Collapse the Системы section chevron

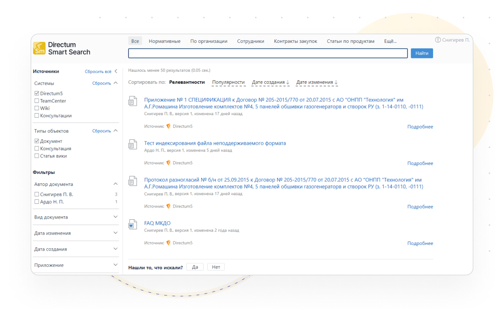(116, 83)
